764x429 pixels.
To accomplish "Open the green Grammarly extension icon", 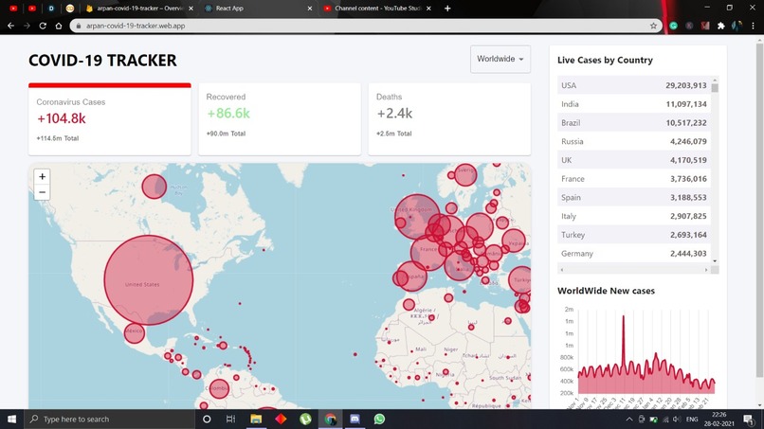I will (x=673, y=26).
